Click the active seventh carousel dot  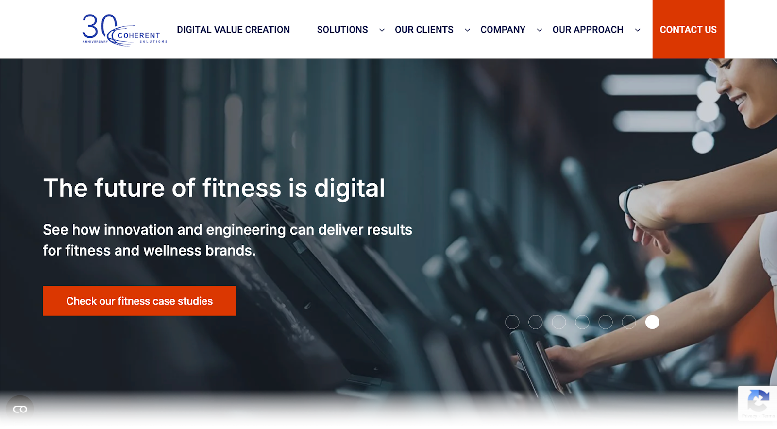(652, 322)
